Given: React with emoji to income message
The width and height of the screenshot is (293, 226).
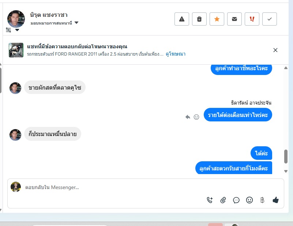Looking at the screenshot, I should [x=196, y=117].
